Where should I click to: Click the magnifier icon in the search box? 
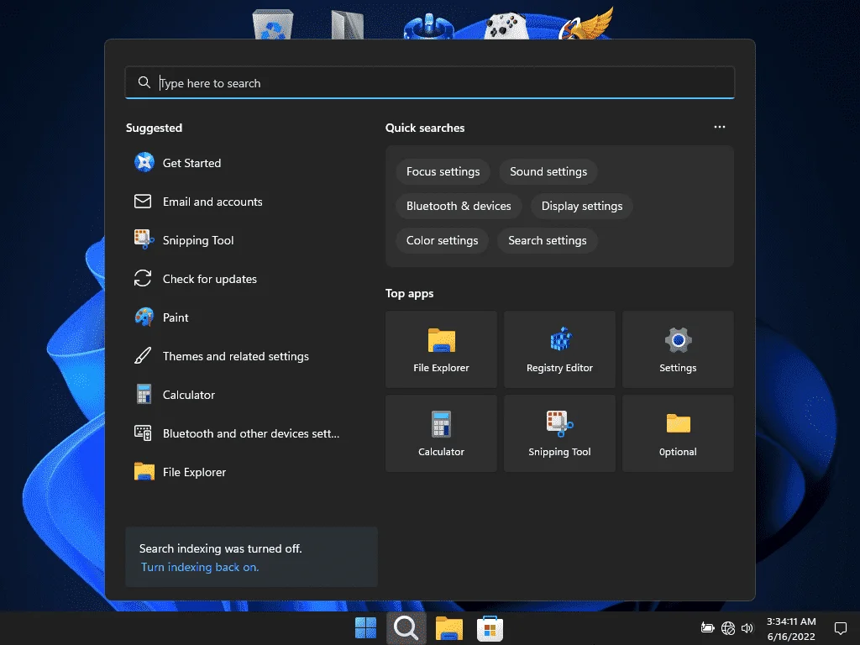coord(144,82)
